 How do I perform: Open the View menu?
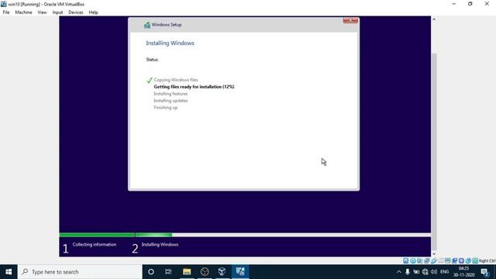[42, 12]
